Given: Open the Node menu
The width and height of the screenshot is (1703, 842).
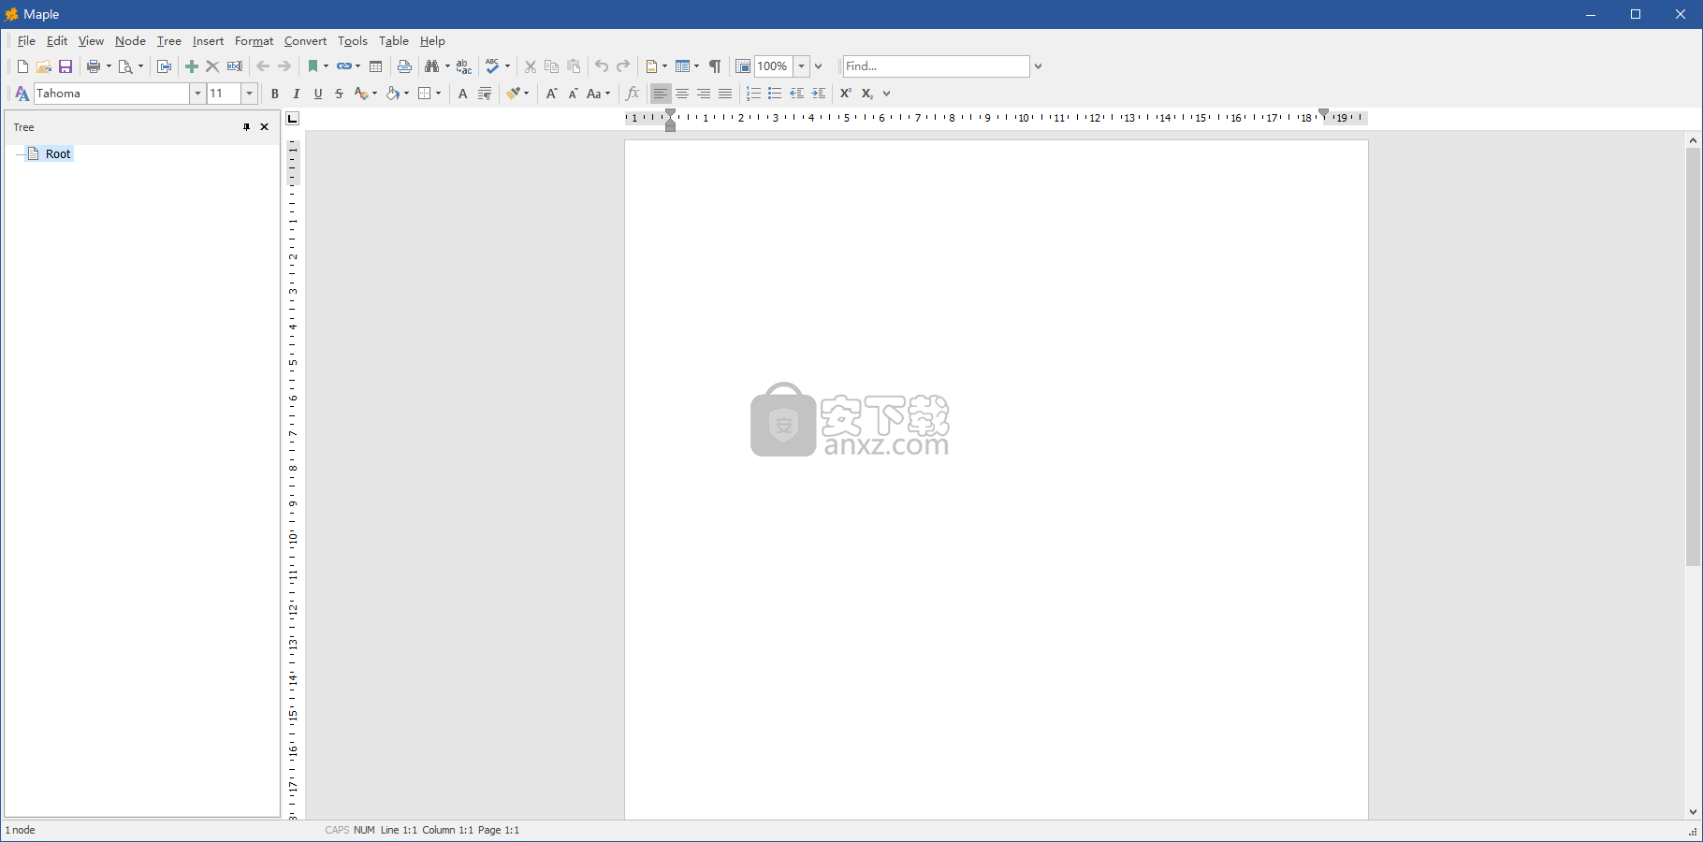Looking at the screenshot, I should coord(130,41).
